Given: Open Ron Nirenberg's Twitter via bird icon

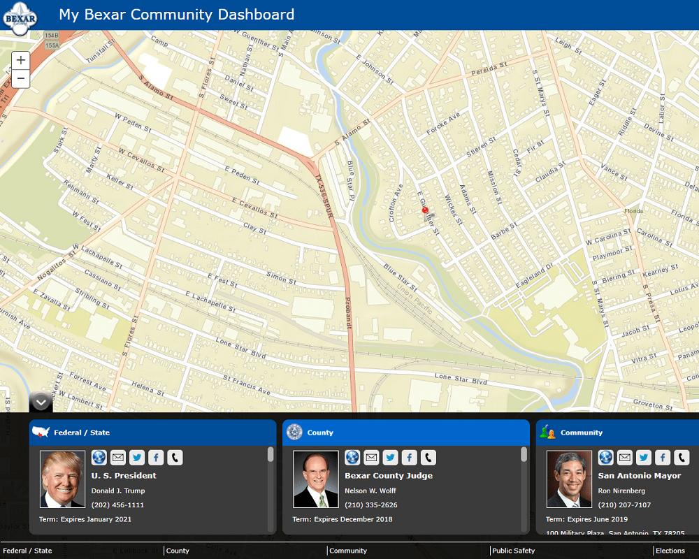Looking at the screenshot, I should point(643,458).
